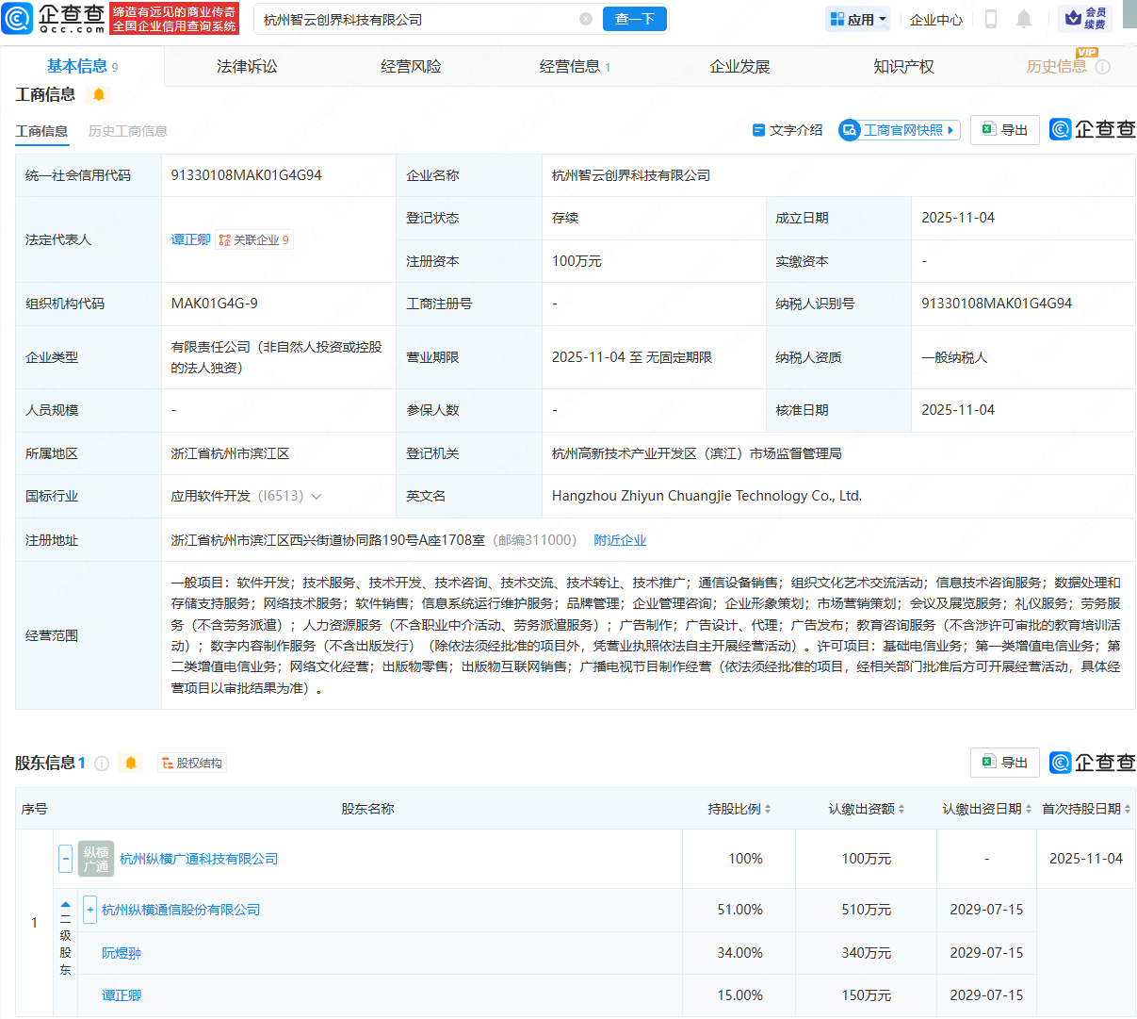Export business registration info via 导出

coord(1004,130)
